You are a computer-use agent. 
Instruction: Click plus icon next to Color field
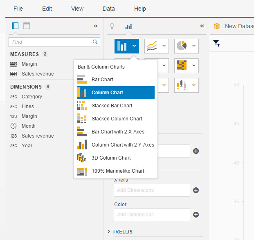pyautogui.click(x=196, y=215)
